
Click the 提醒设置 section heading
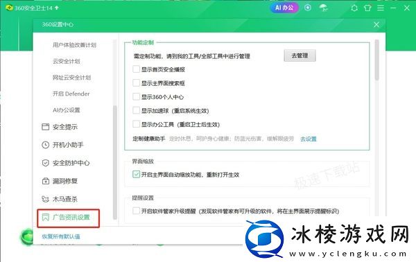pyautogui.click(x=143, y=198)
